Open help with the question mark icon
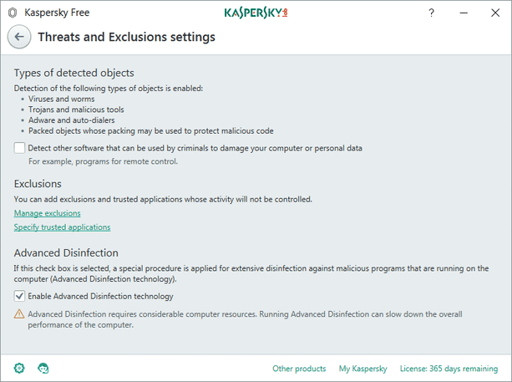The image size is (512, 382). (x=431, y=13)
